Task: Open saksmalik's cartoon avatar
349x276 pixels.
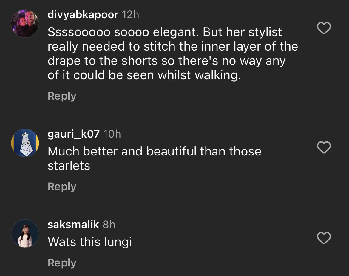Action: coord(25,234)
